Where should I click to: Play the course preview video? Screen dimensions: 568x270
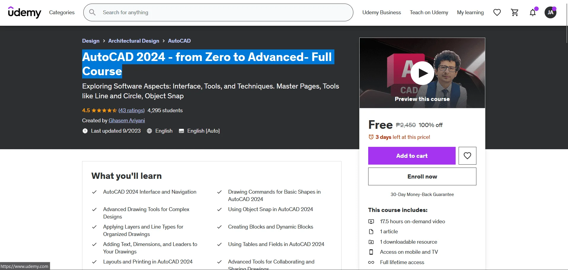point(422,73)
